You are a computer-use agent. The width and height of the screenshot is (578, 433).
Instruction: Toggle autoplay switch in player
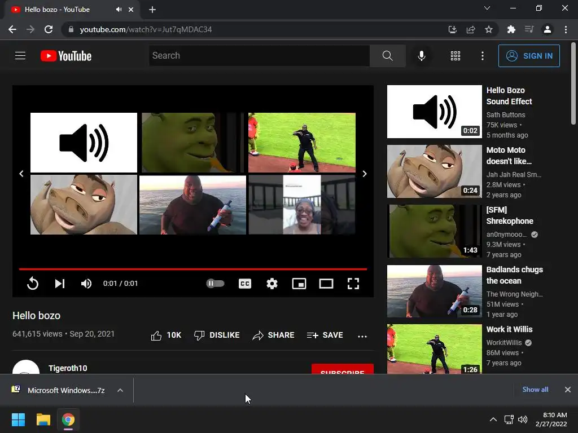(215, 283)
